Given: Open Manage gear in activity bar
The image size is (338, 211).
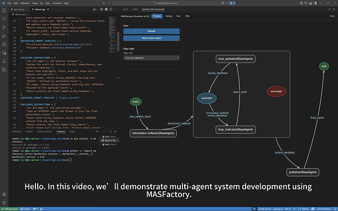Looking at the screenshot, I should tap(4, 203).
